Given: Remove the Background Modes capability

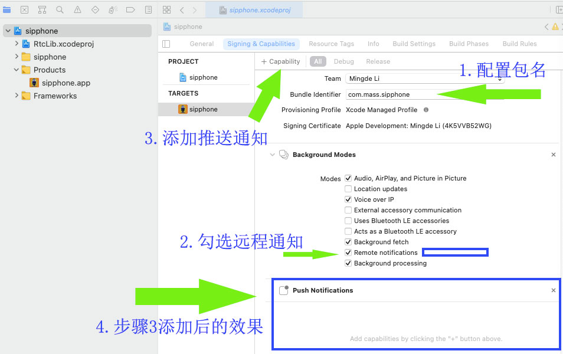Looking at the screenshot, I should click(x=554, y=155).
